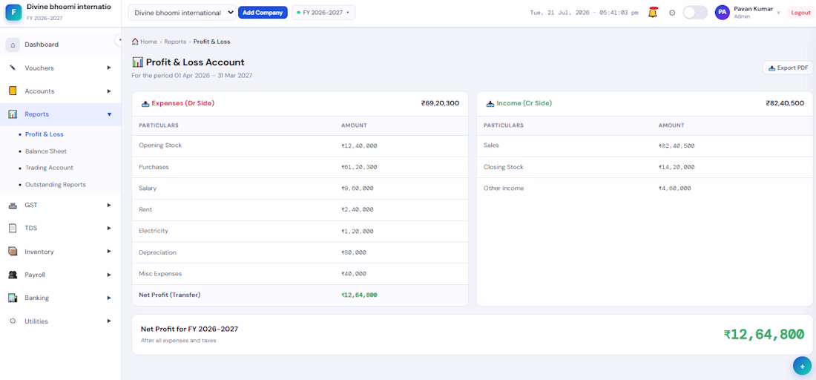Open Outstanding Reports
The image size is (816, 380).
[55, 184]
